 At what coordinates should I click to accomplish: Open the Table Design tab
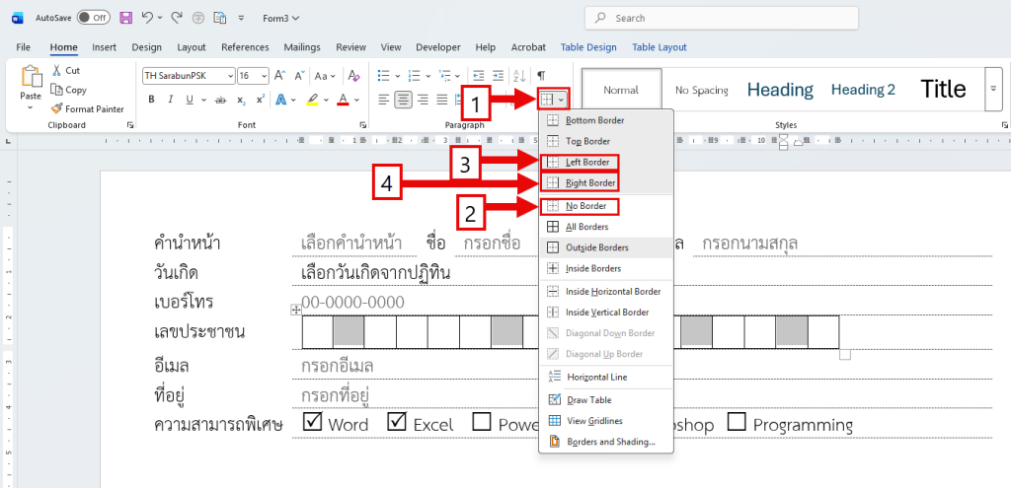(588, 47)
